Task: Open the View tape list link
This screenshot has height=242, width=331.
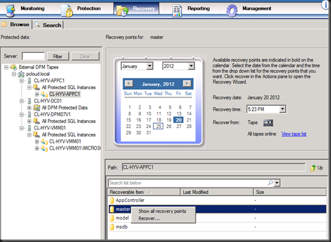Action: (x=294, y=134)
